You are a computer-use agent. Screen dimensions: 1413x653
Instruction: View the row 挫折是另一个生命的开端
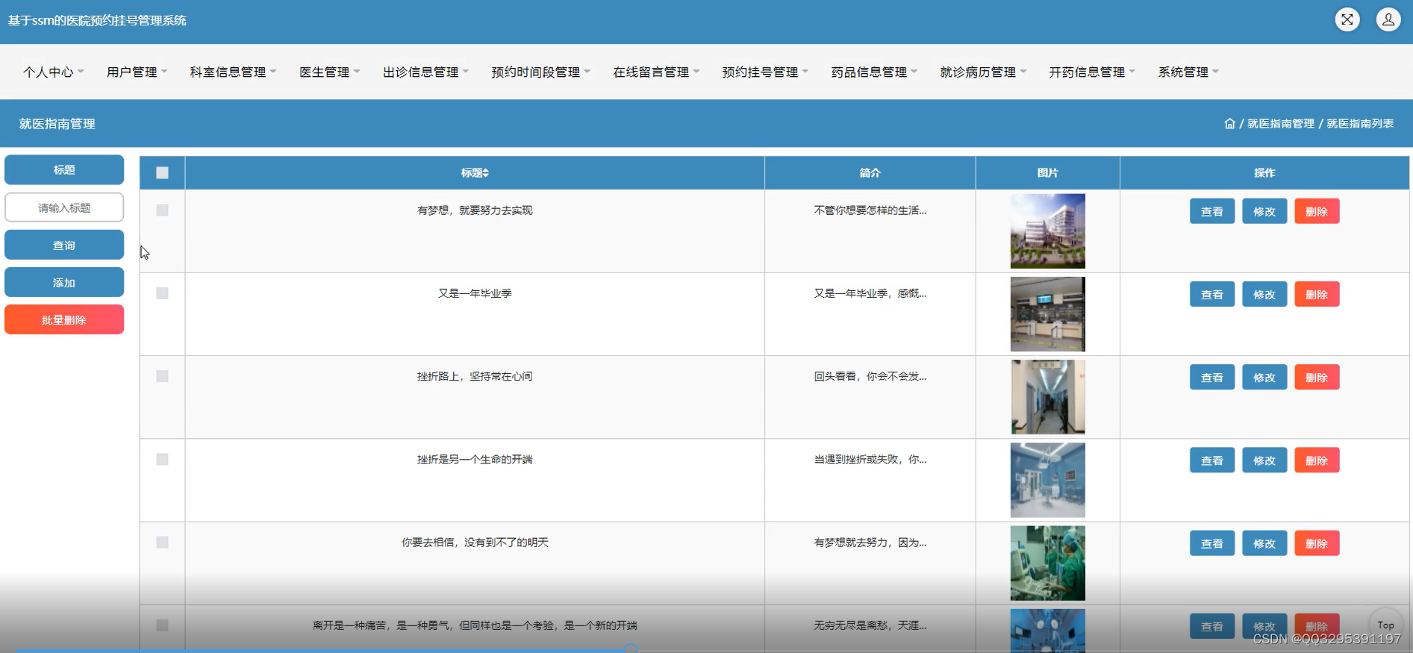click(1211, 460)
